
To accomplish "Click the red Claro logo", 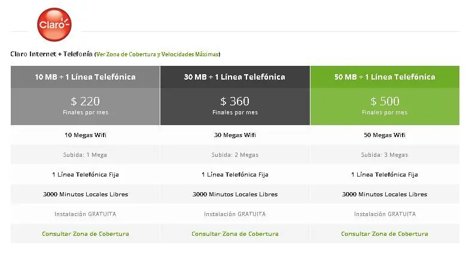I will (x=54, y=25).
